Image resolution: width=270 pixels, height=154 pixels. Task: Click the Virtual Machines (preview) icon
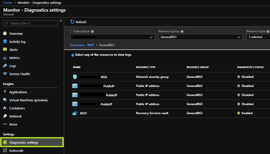pos(5,100)
